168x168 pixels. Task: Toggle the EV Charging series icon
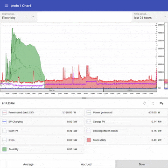click(5, 122)
